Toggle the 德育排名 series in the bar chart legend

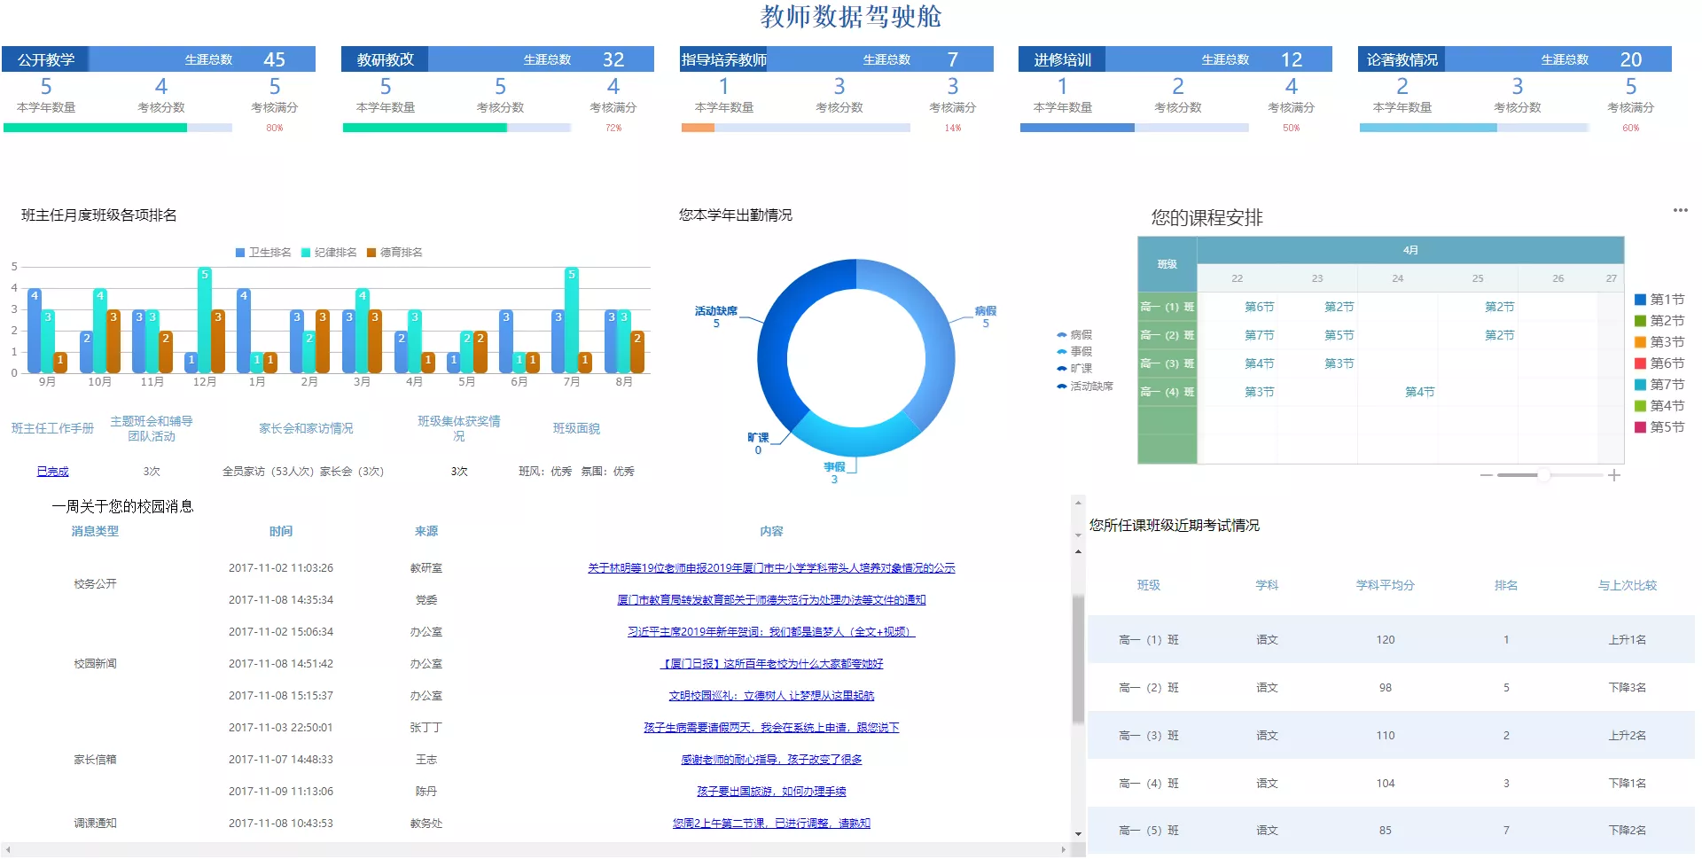[394, 253]
